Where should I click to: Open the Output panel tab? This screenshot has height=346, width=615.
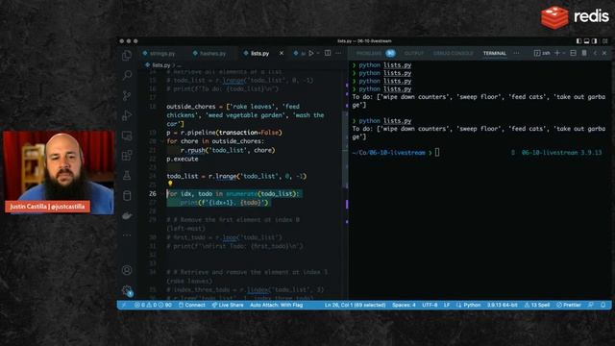(414, 53)
